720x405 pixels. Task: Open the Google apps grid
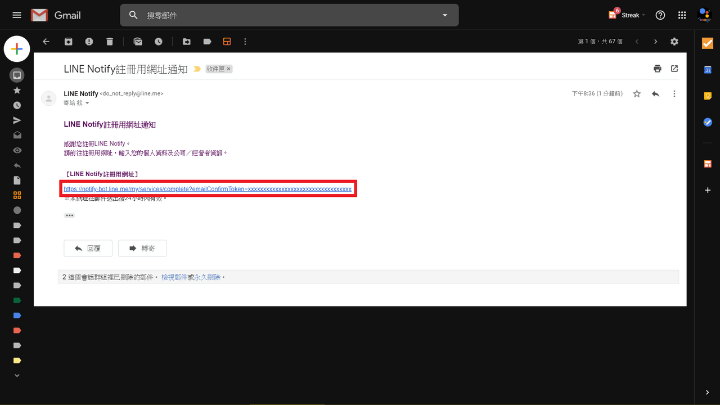click(x=682, y=15)
